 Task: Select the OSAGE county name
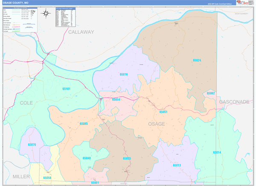pos(156,124)
